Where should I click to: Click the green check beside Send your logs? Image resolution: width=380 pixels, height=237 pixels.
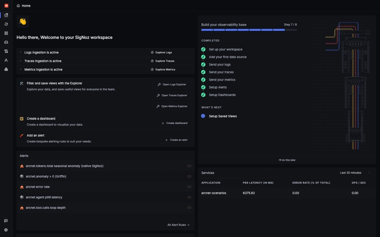point(203,64)
